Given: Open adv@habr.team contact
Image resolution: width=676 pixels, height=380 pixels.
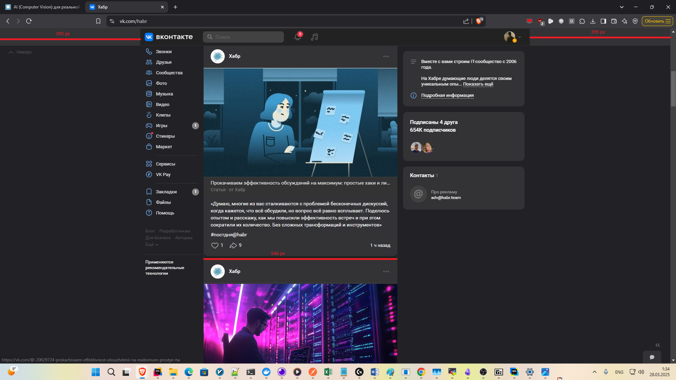Looking at the screenshot, I should pos(446,198).
